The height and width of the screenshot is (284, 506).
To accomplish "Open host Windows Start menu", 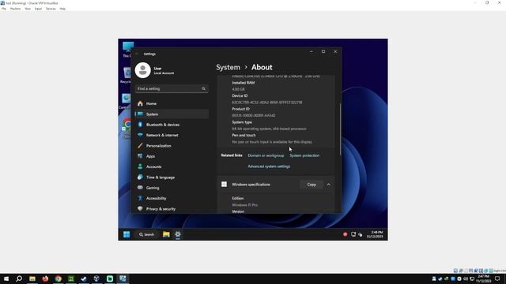I will [6, 278].
